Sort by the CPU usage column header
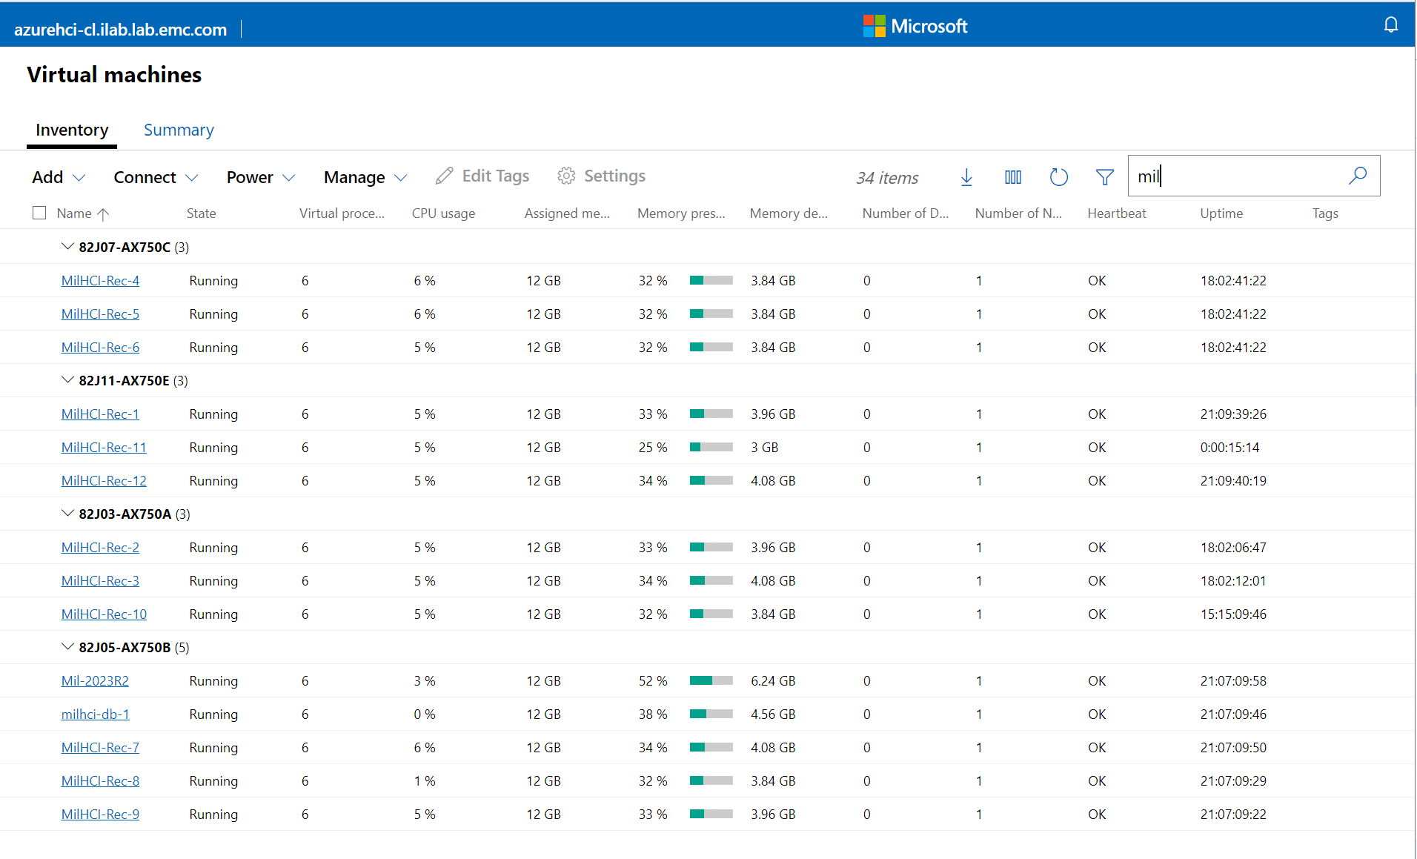This screenshot has width=1417, height=859. pos(443,213)
